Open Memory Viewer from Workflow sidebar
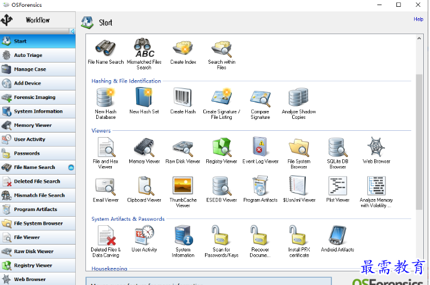430x285 pixels. (x=38, y=125)
